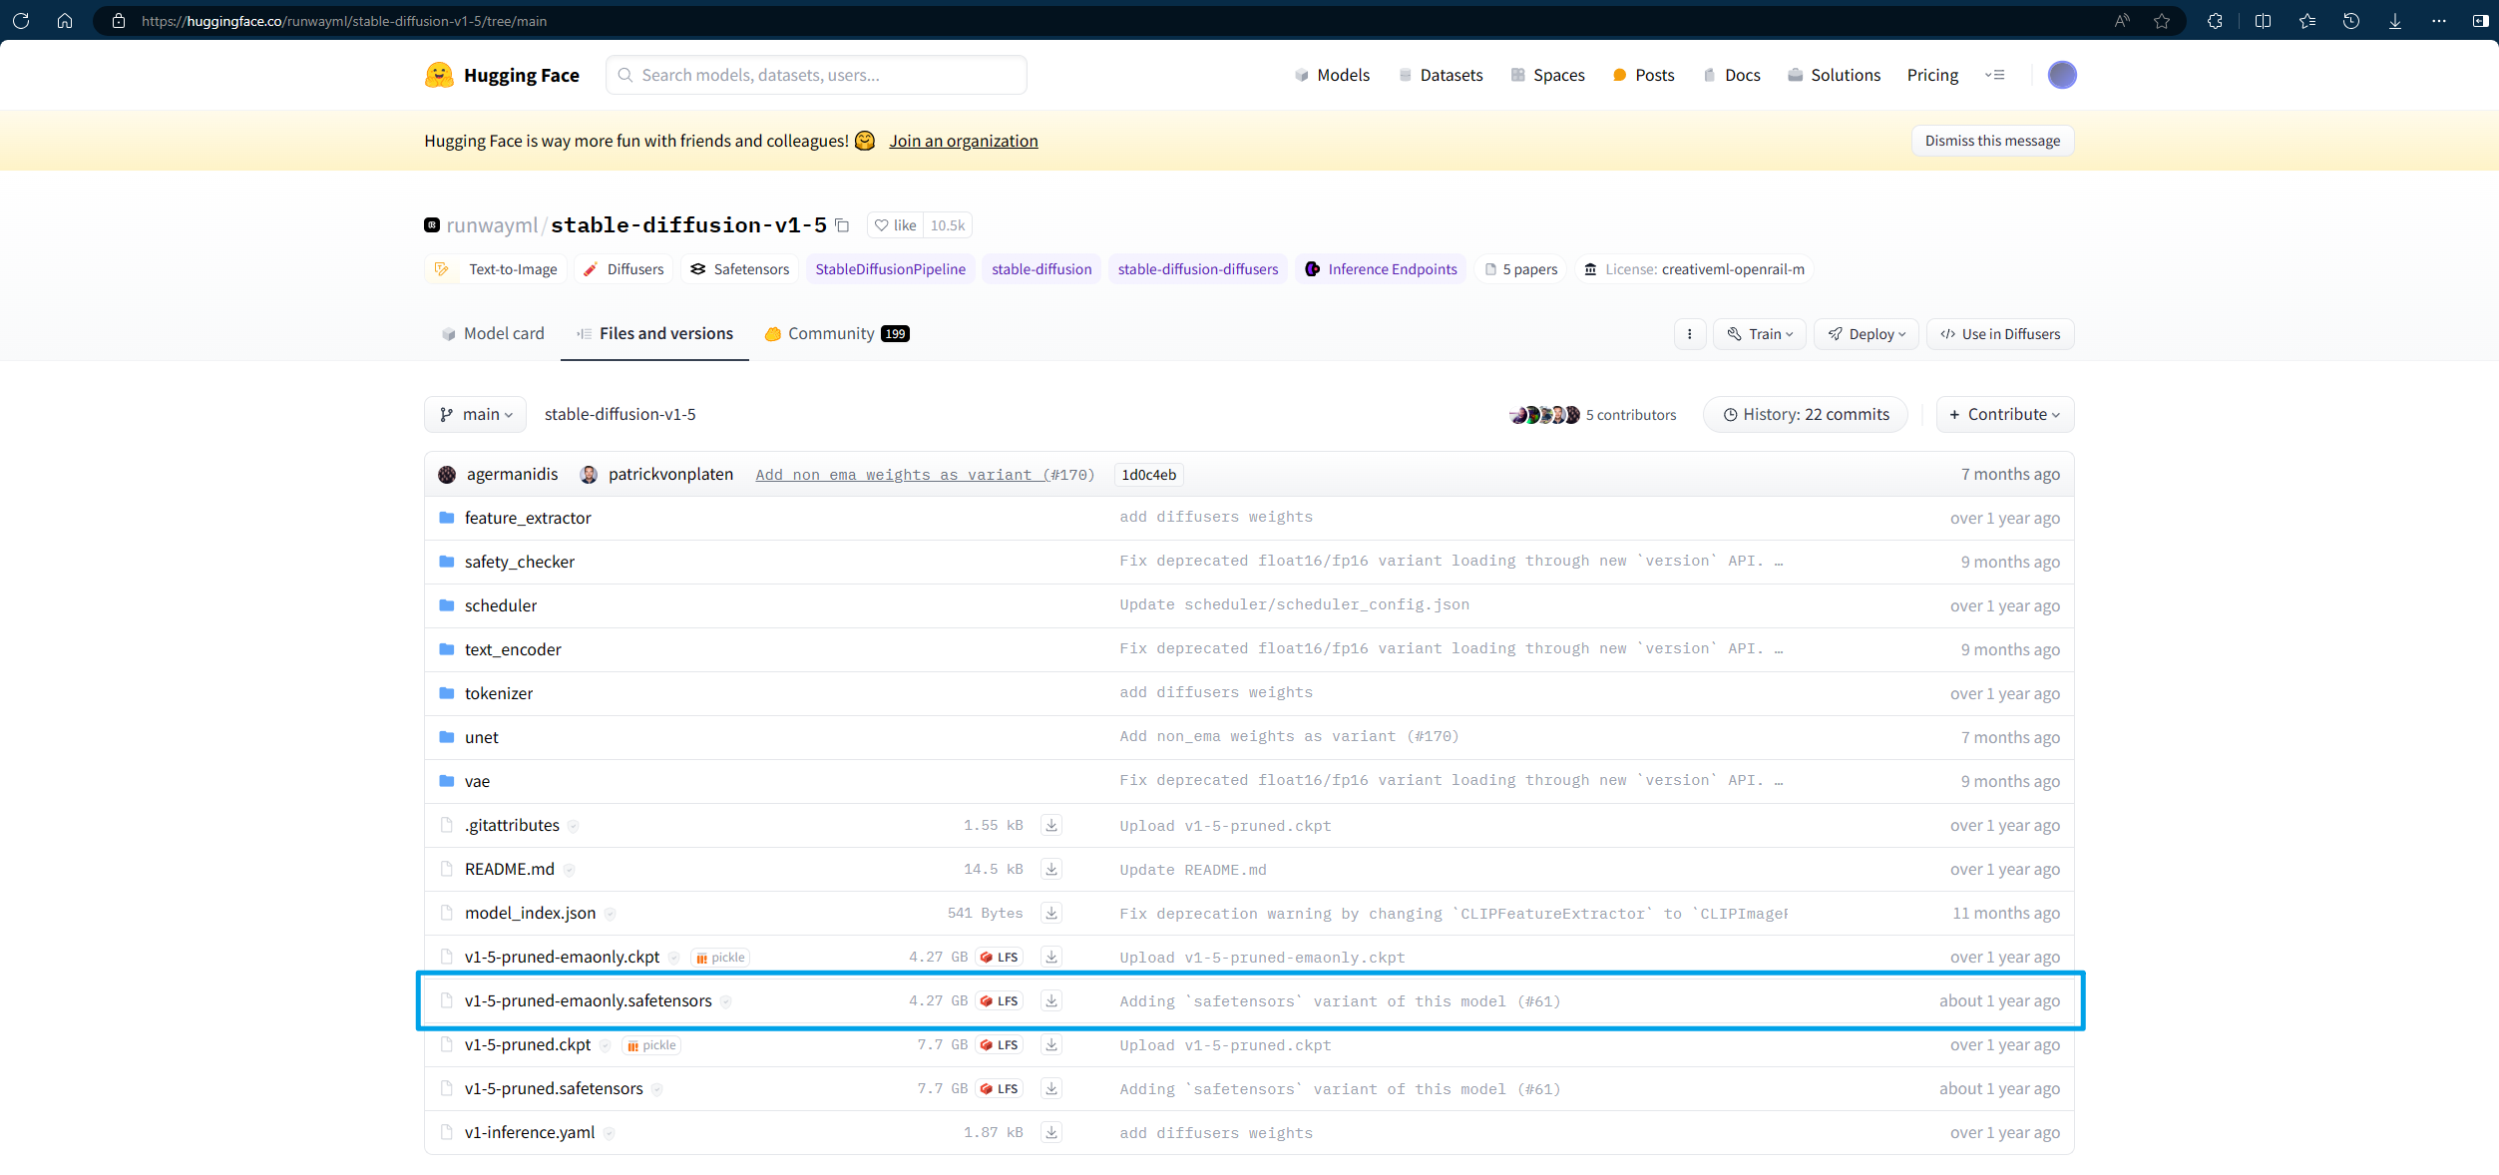Download the README.md file via download icon
Screen dimensions: 2499x1175
tap(1050, 869)
